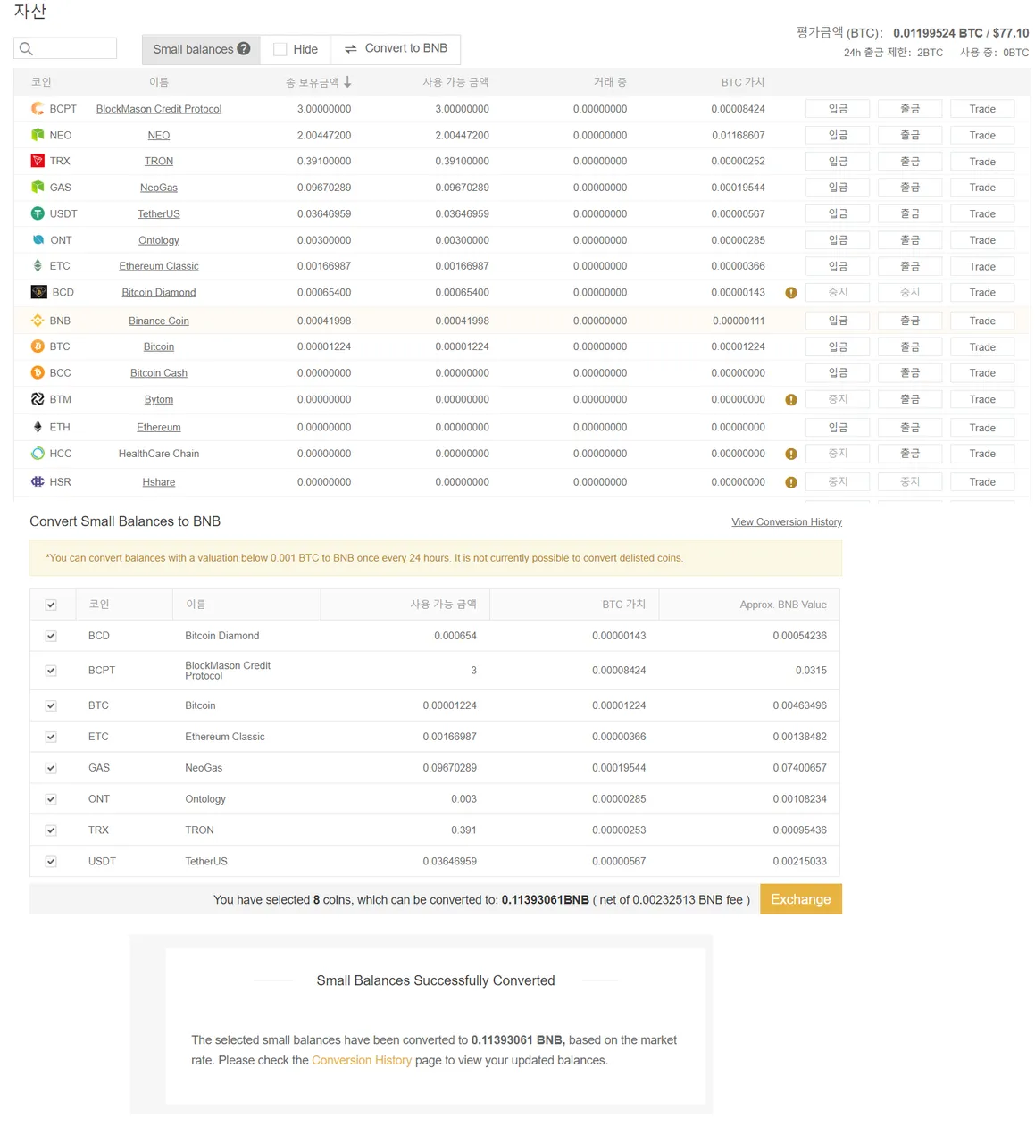Click the USDT coin icon
This screenshot has width=1035, height=1143.
tap(38, 213)
